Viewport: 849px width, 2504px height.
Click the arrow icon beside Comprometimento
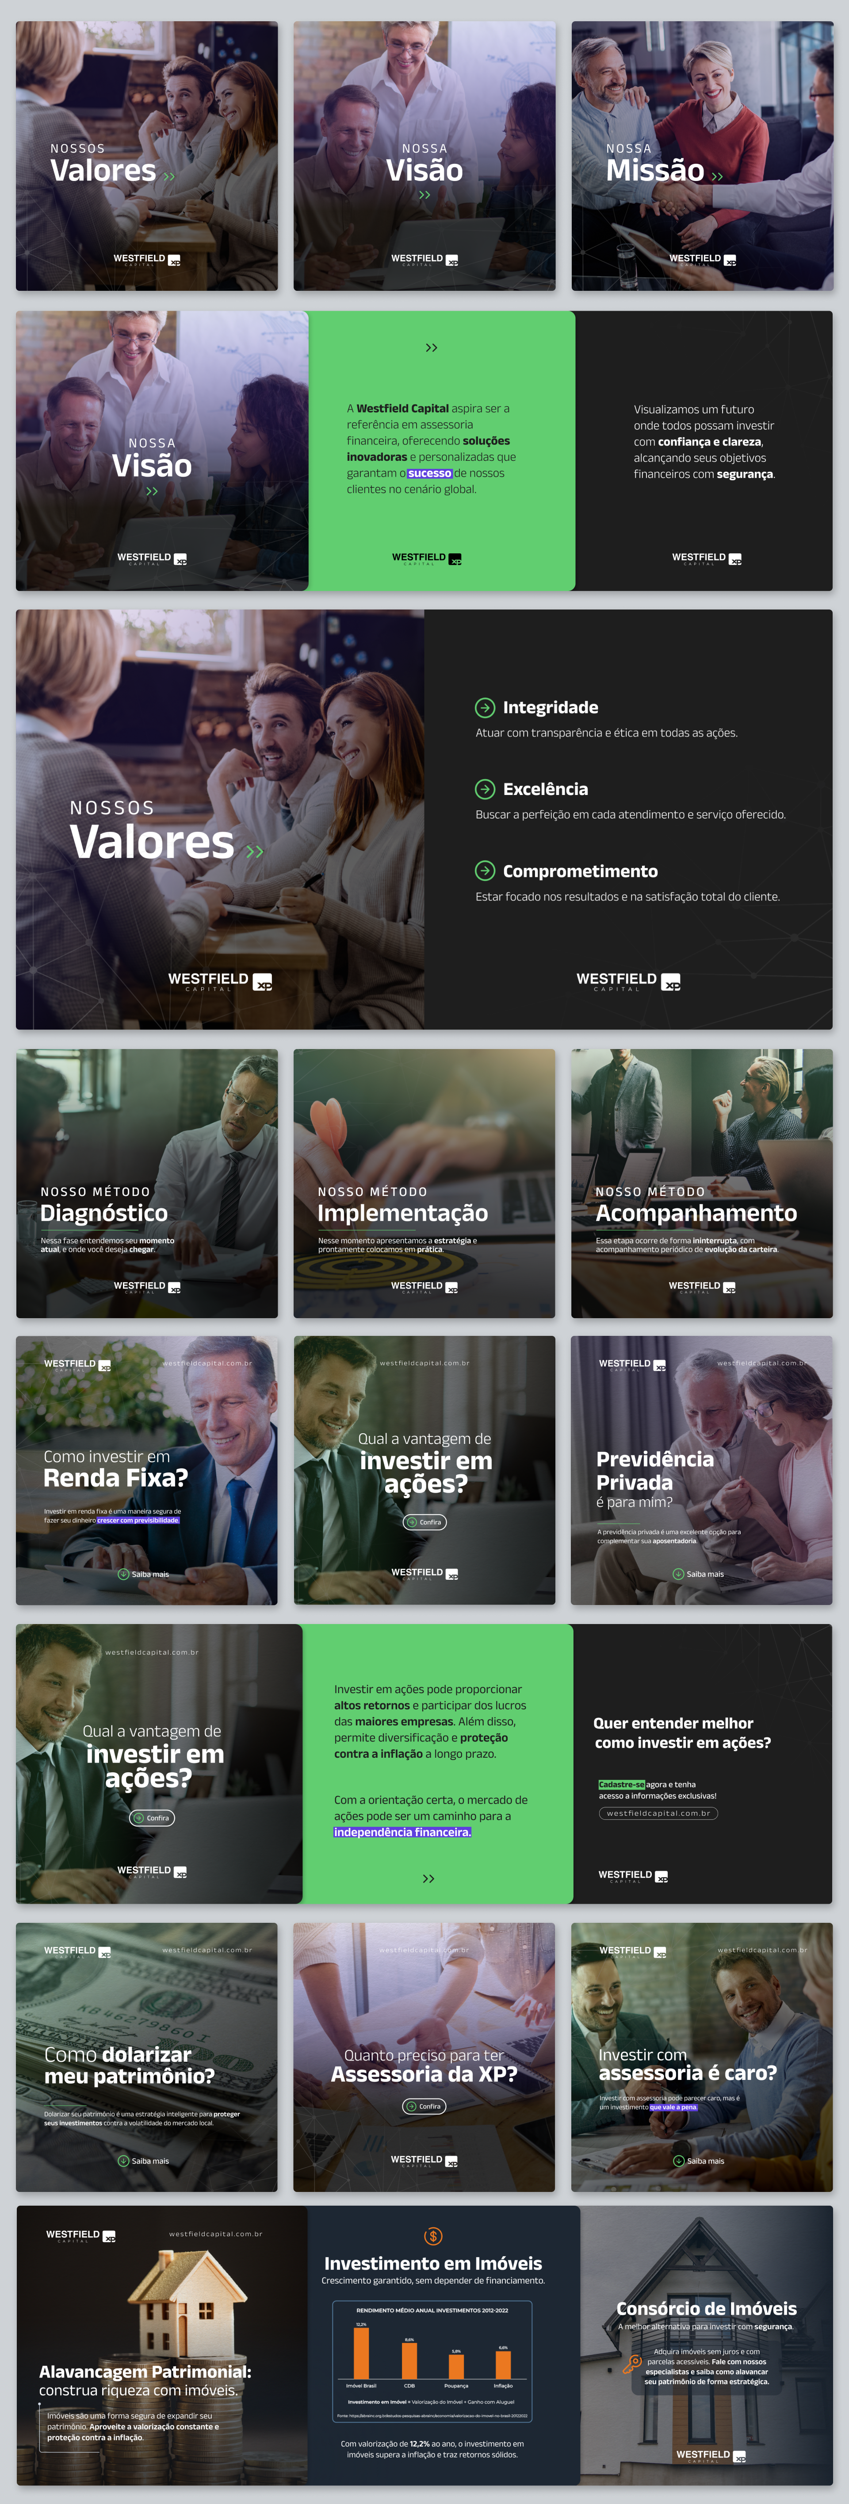pyautogui.click(x=485, y=871)
